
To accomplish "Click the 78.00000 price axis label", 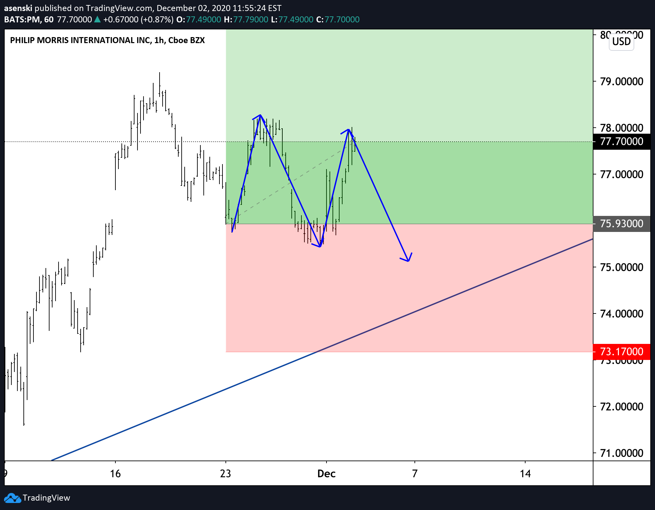I will coord(622,128).
